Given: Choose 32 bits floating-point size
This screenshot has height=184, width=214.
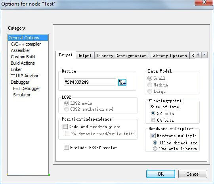Looking at the screenshot, I should point(153,113).
